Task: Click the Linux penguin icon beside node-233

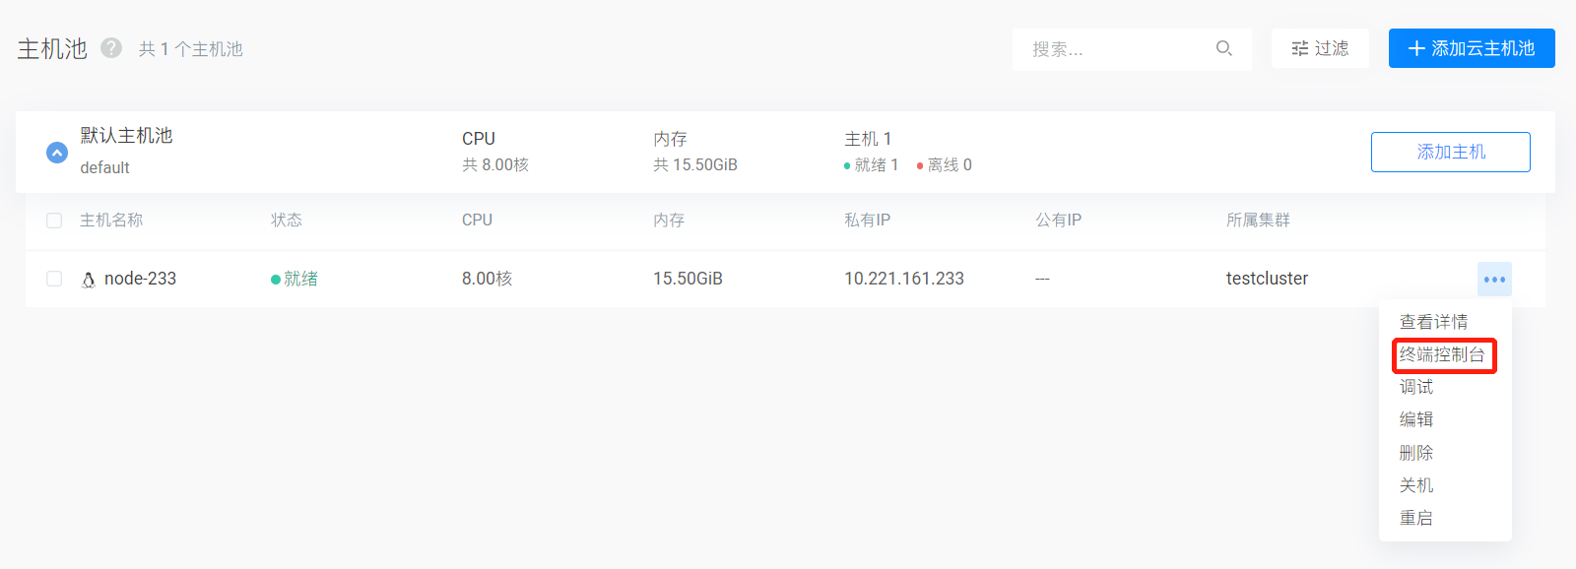Action: 89,280
